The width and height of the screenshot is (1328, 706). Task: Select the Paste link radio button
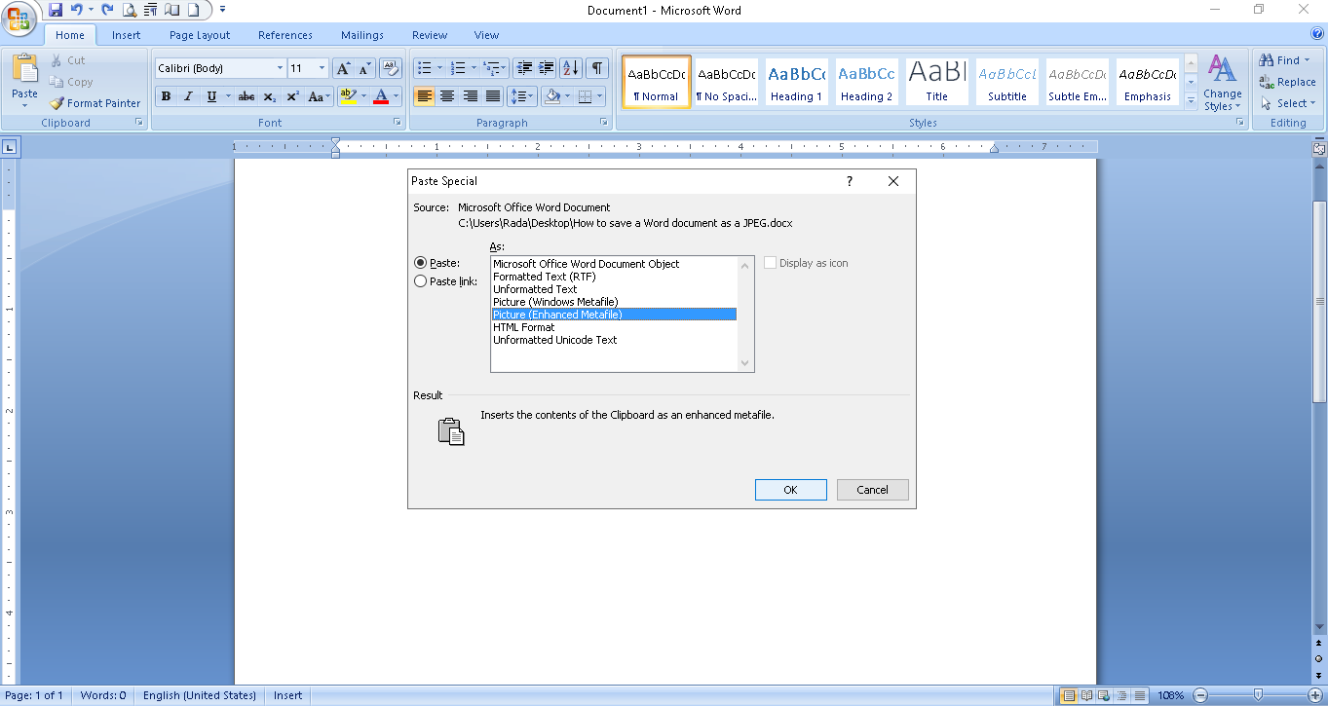click(421, 281)
